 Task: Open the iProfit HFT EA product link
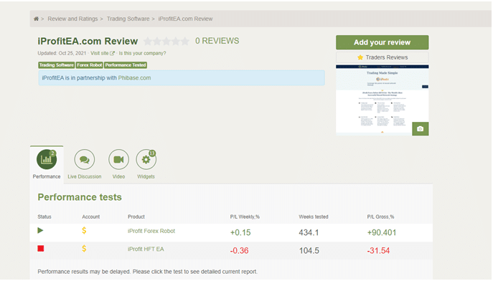pos(146,249)
